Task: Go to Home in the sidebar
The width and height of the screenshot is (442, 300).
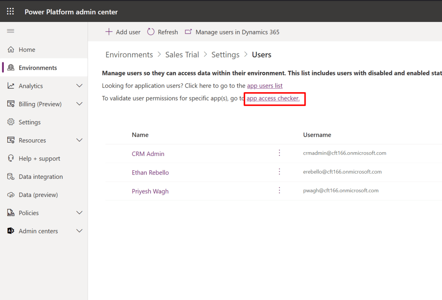Action: [44, 50]
